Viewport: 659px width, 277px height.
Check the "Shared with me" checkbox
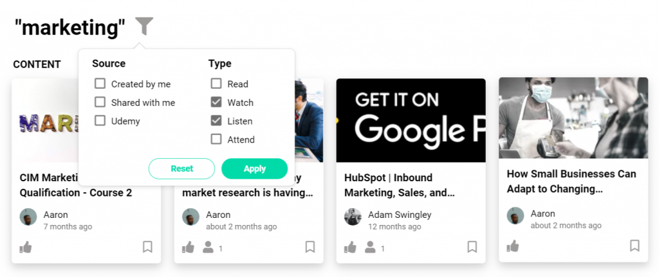click(100, 102)
